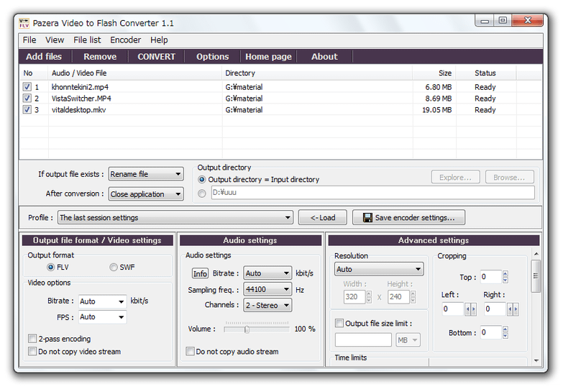Sort by the Size column header
The height and width of the screenshot is (387, 563).
pos(434,73)
